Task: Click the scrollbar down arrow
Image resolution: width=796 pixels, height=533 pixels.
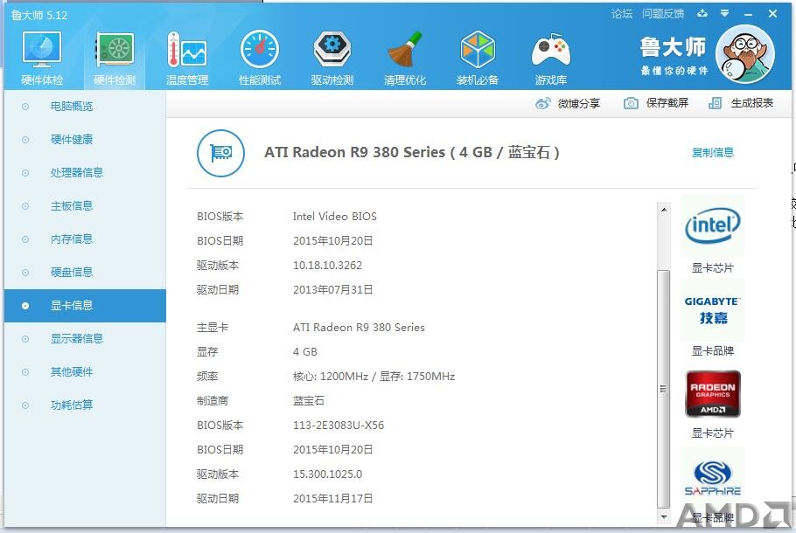Action: click(664, 516)
